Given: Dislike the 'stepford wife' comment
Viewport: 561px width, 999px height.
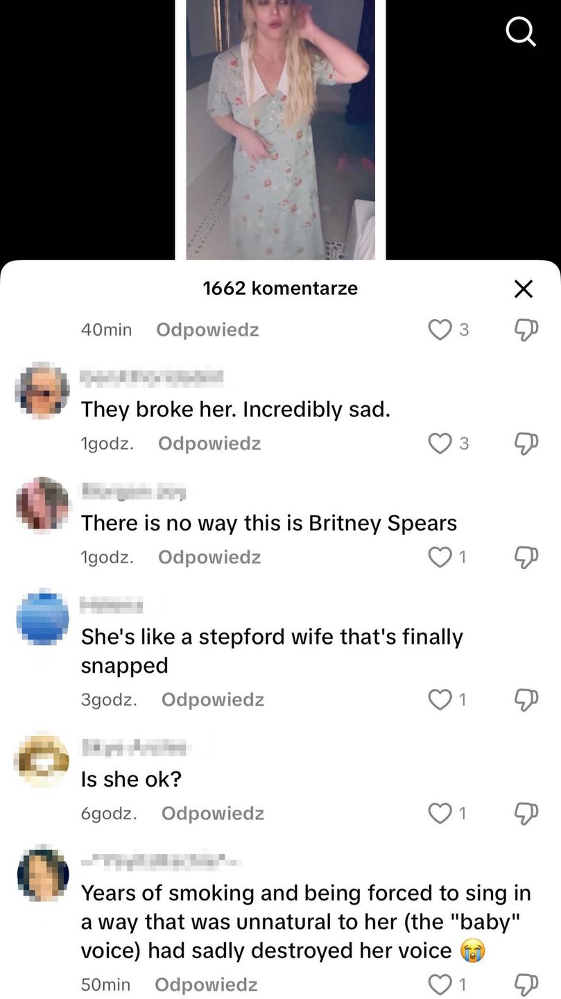Looking at the screenshot, I should [526, 699].
